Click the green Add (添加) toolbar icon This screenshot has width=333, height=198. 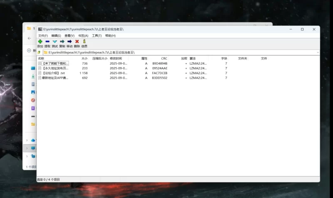pos(40,41)
